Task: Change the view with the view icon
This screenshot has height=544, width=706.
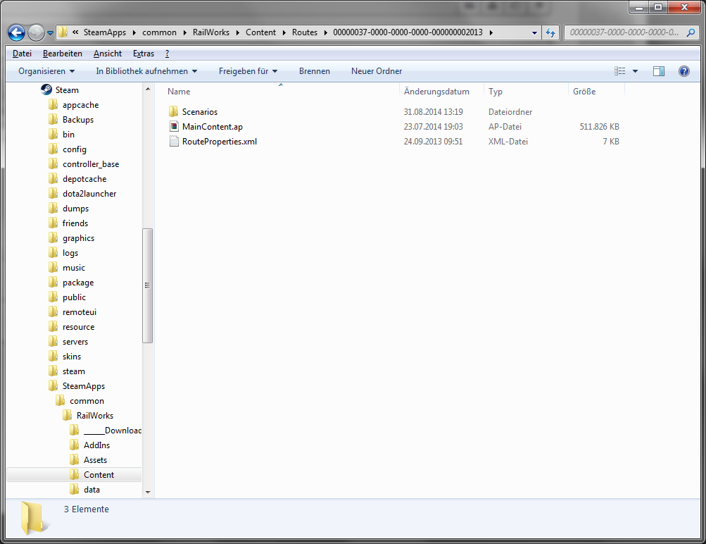Action: [619, 71]
